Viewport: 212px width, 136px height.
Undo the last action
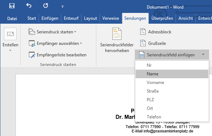29,6
